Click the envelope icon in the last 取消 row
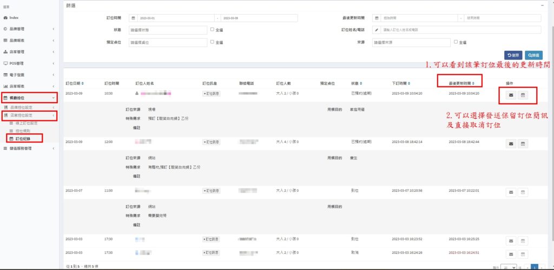The image size is (554, 270). coord(511,252)
